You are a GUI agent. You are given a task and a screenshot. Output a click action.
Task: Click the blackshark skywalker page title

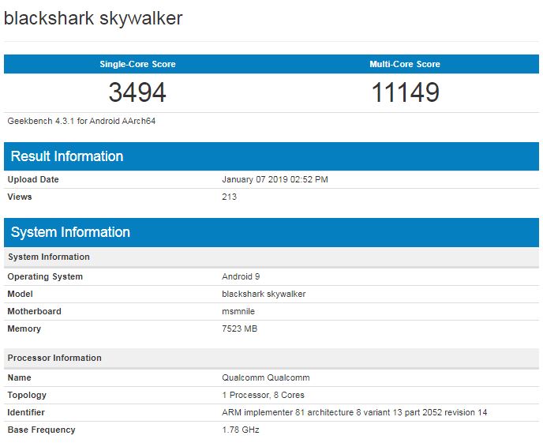pos(93,18)
